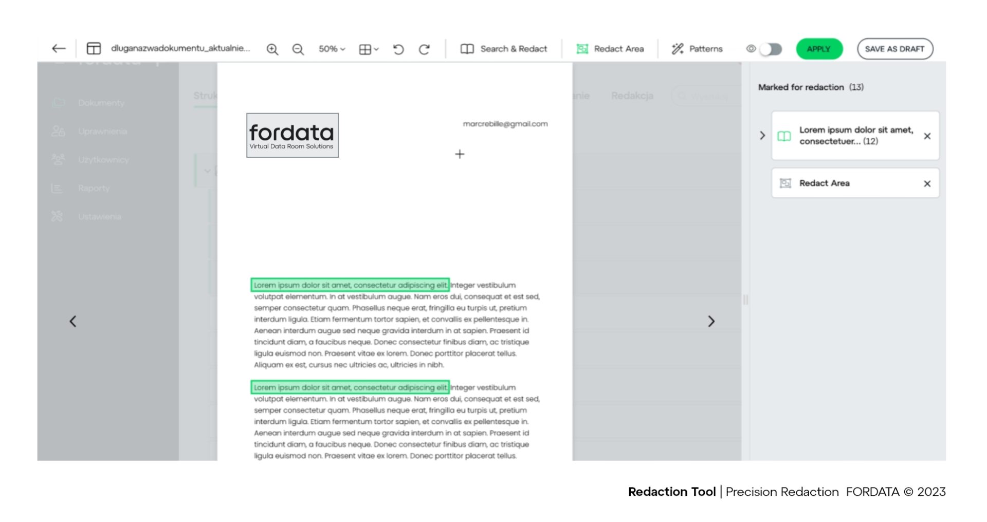Select the Search & Redact tool
This screenshot has height=522, width=987.
(504, 49)
